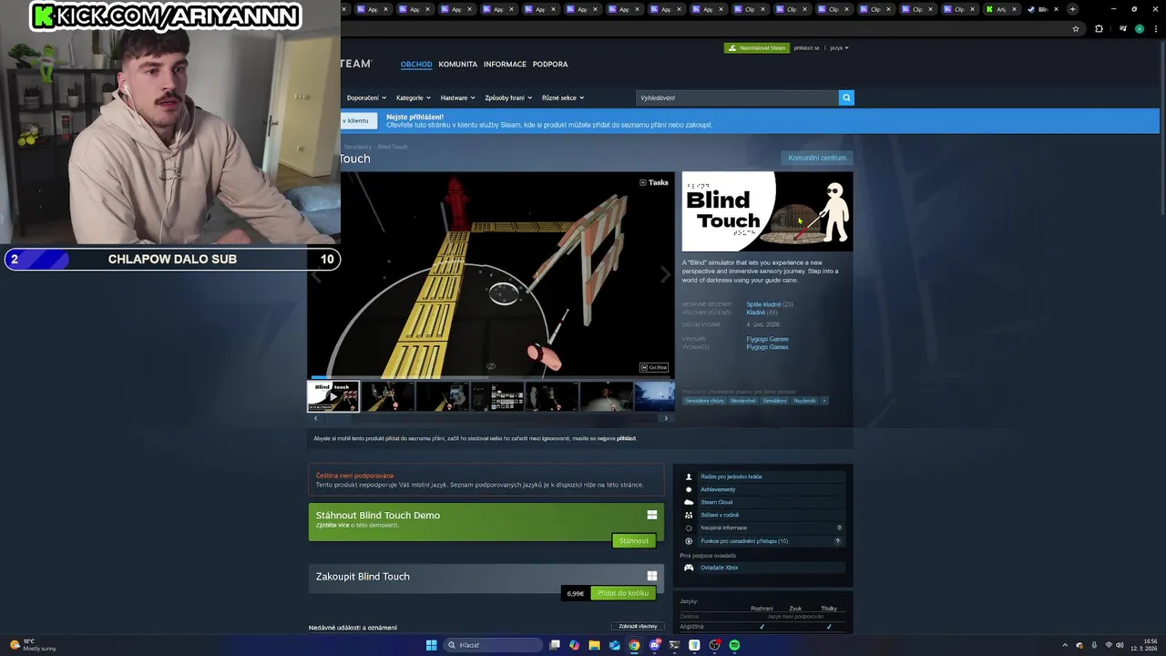The height and width of the screenshot is (656, 1166).
Task: Open the PODPORA menu
Action: point(550,64)
